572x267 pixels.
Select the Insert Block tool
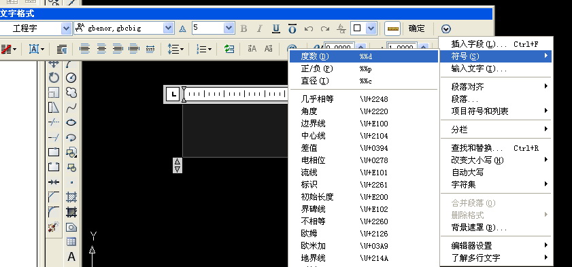pos(71,152)
